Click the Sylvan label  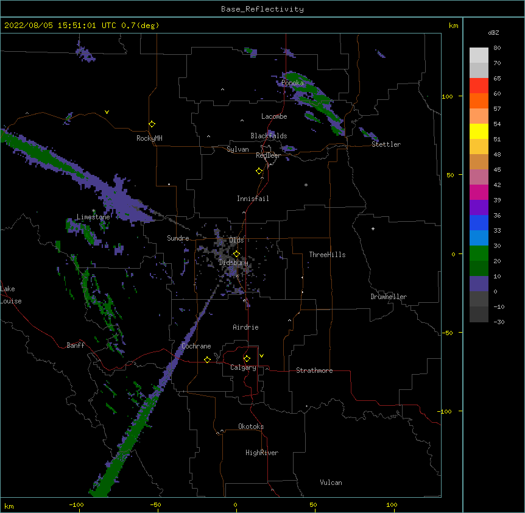(238, 149)
